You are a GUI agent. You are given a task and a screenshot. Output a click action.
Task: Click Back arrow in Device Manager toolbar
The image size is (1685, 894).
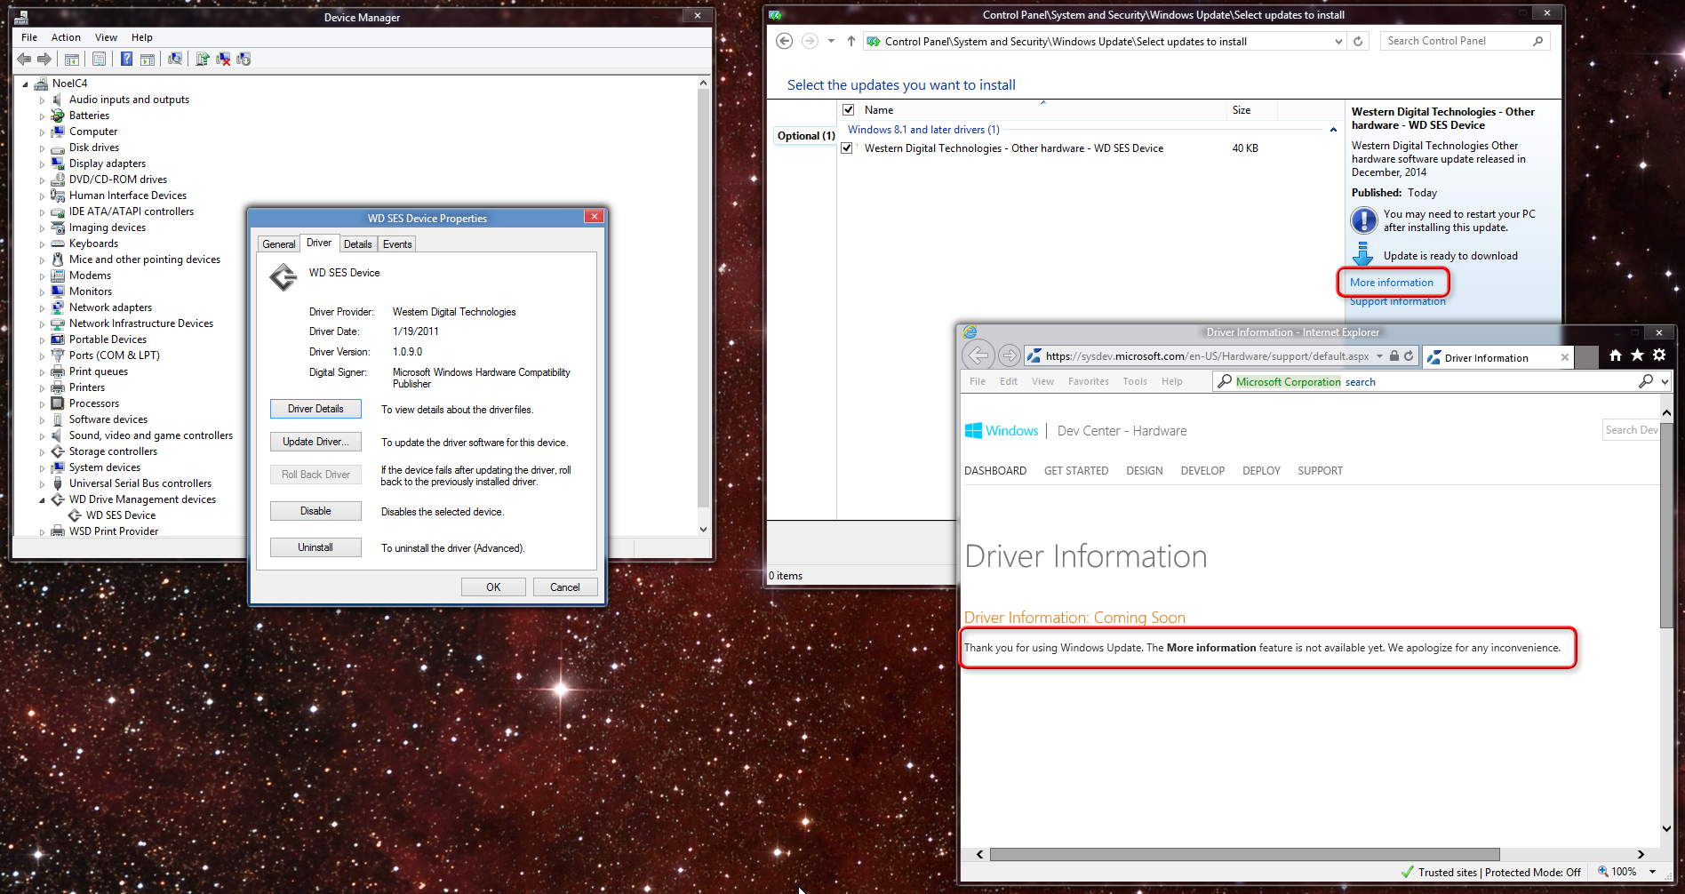pos(24,59)
